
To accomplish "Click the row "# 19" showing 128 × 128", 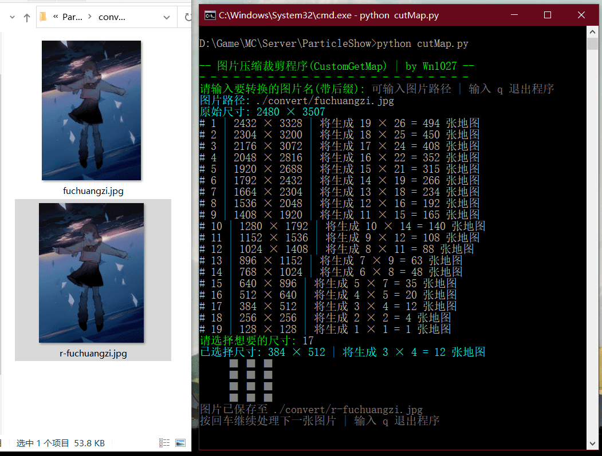I will click(325, 329).
